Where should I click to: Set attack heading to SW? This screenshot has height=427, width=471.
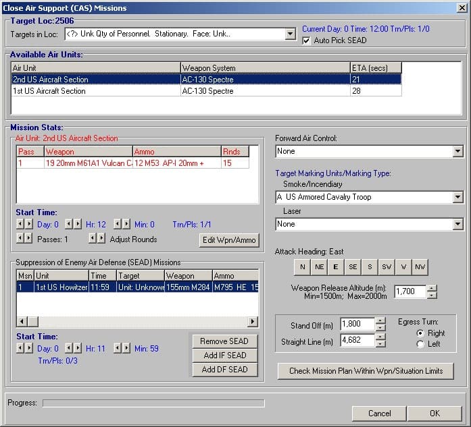[x=387, y=267]
